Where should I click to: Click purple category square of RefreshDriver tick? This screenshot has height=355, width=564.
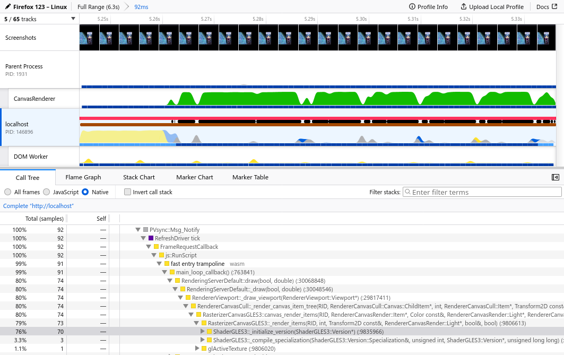point(151,238)
